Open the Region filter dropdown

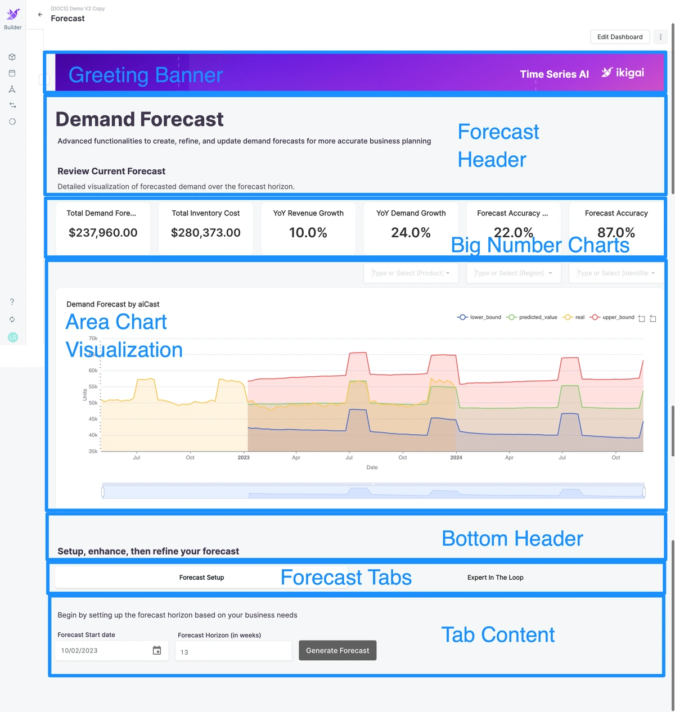click(514, 273)
